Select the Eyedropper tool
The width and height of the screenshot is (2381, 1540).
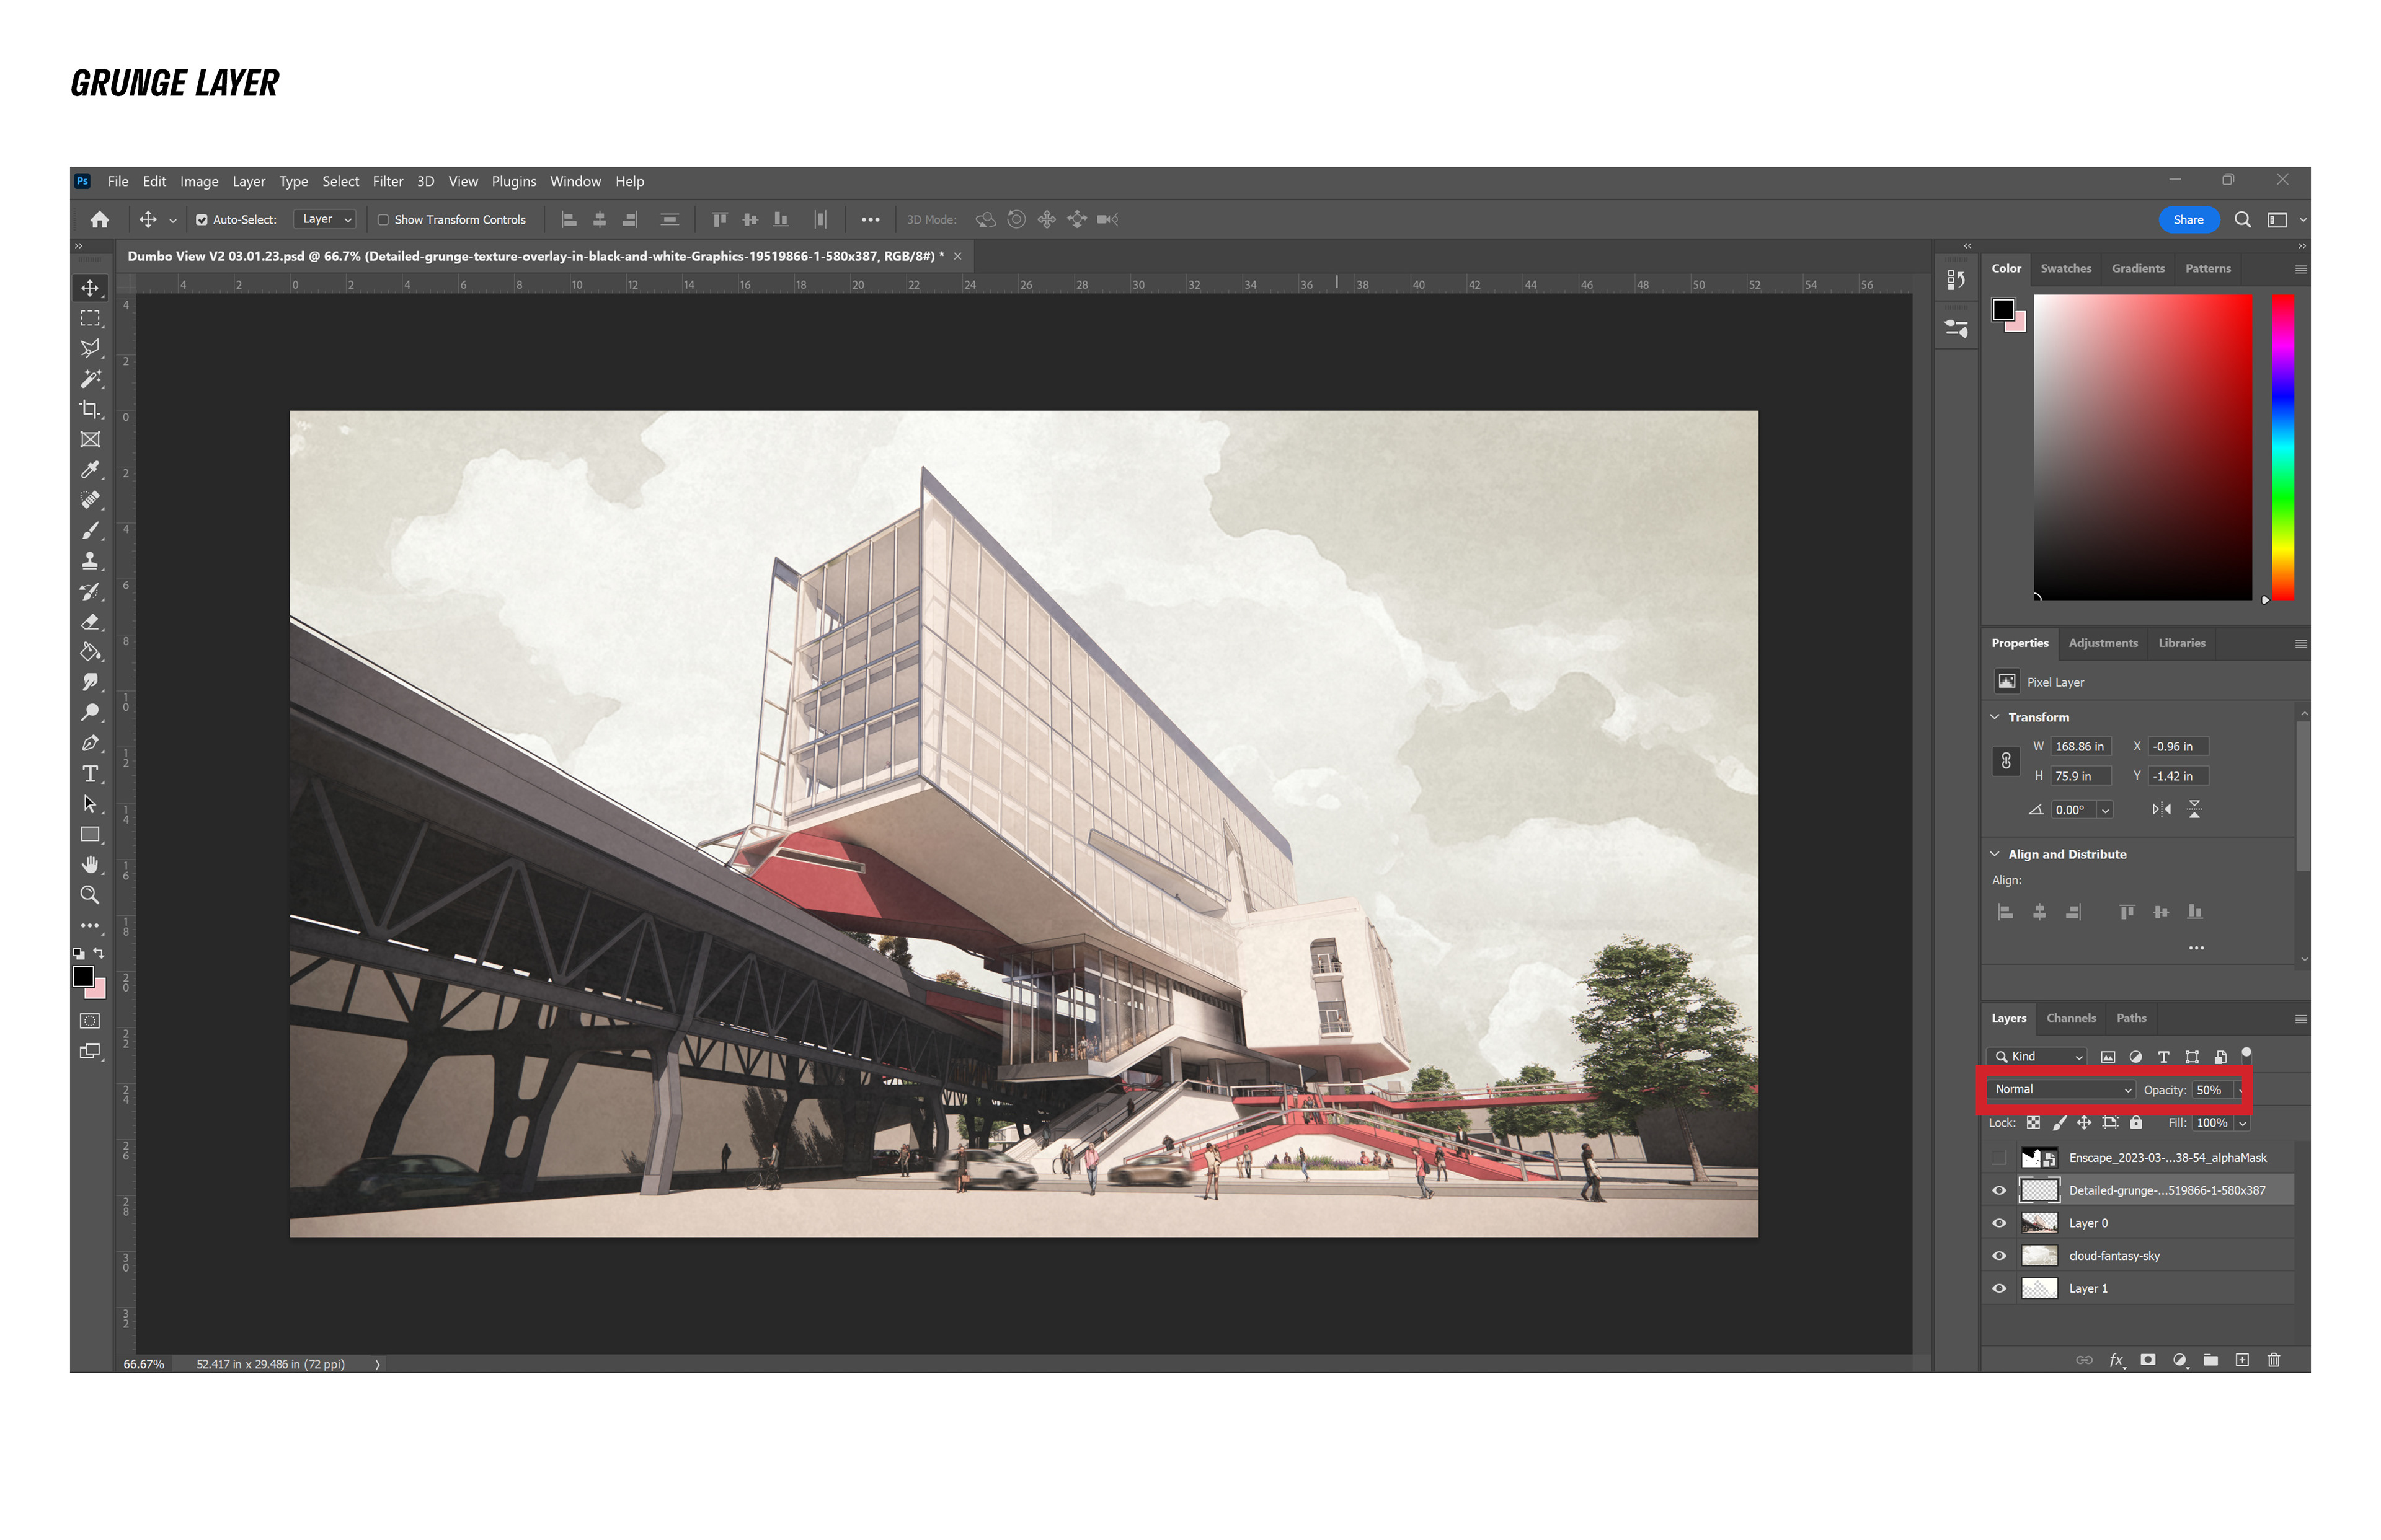coord(90,470)
